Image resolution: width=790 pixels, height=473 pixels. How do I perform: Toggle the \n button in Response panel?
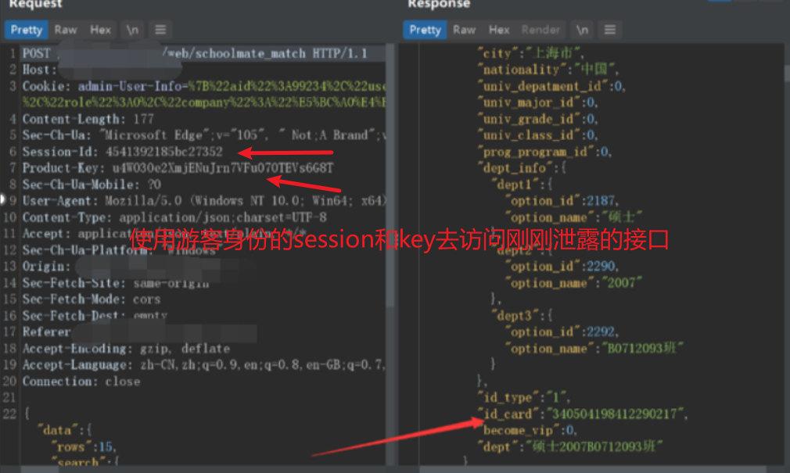tap(582, 30)
